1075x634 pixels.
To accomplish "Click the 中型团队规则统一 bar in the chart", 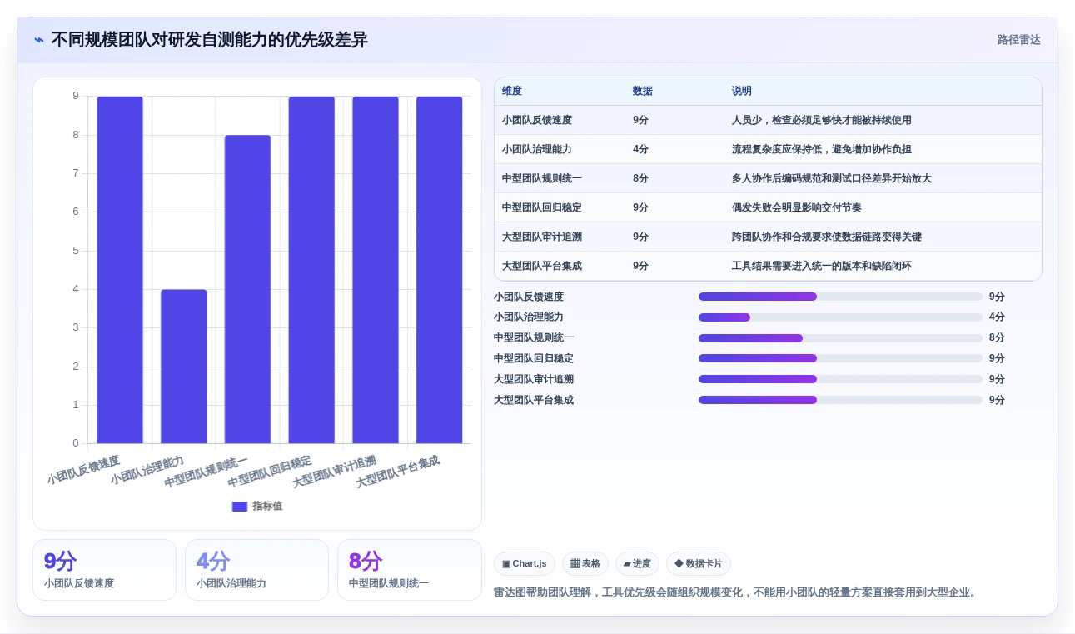I will [x=247, y=289].
